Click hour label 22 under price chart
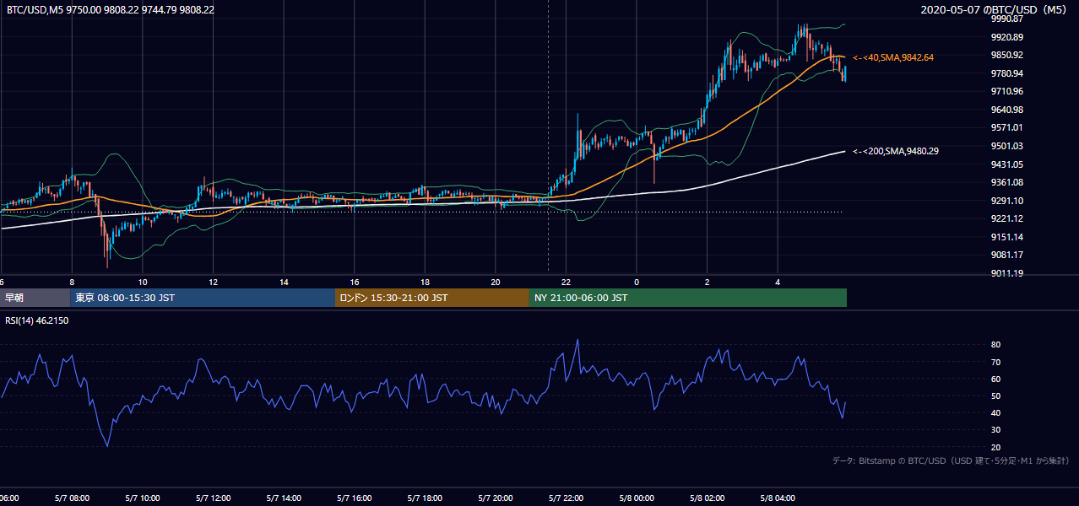Image resolution: width=1079 pixels, height=506 pixels. point(566,283)
